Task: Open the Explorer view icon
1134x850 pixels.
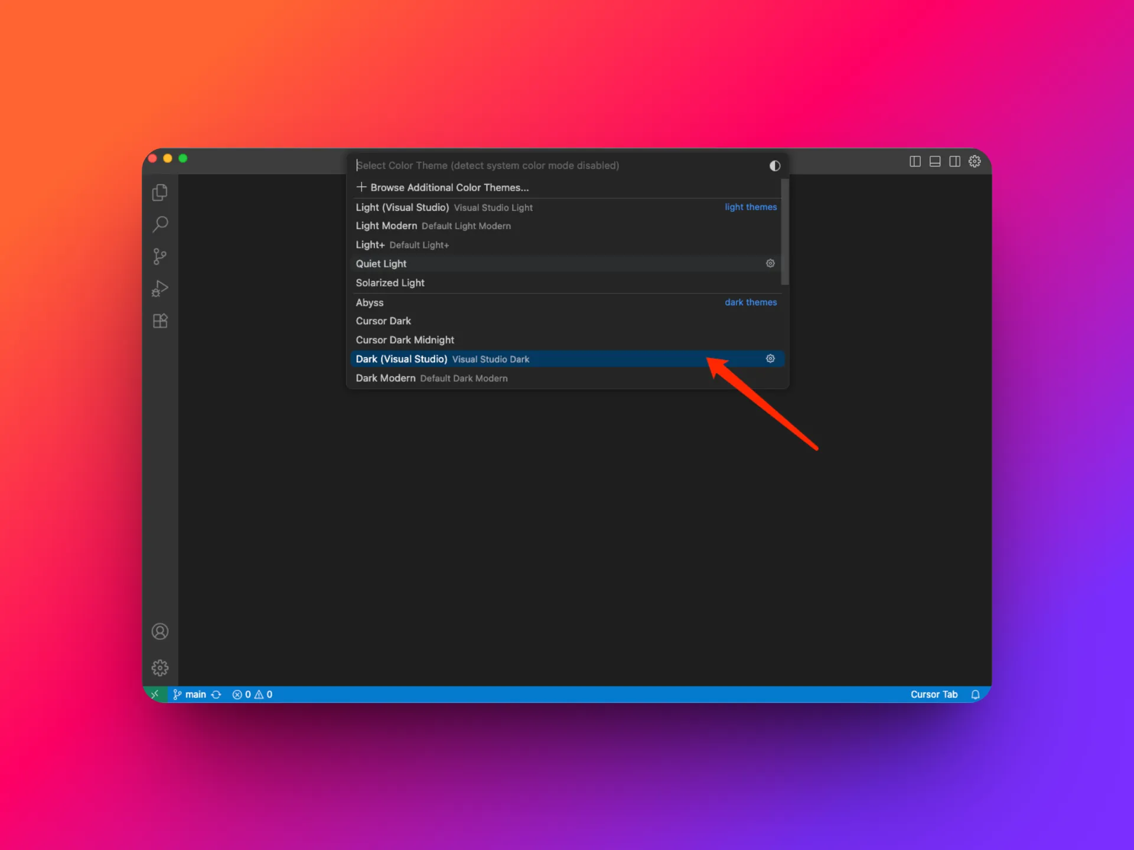Action: [160, 192]
